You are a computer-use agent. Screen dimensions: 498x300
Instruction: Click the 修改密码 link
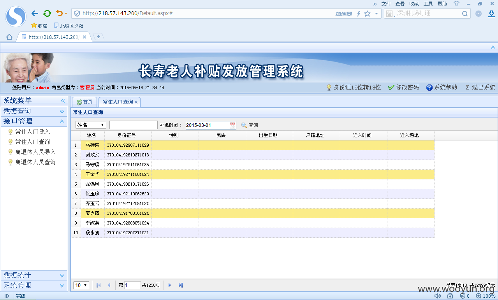tap(404, 88)
